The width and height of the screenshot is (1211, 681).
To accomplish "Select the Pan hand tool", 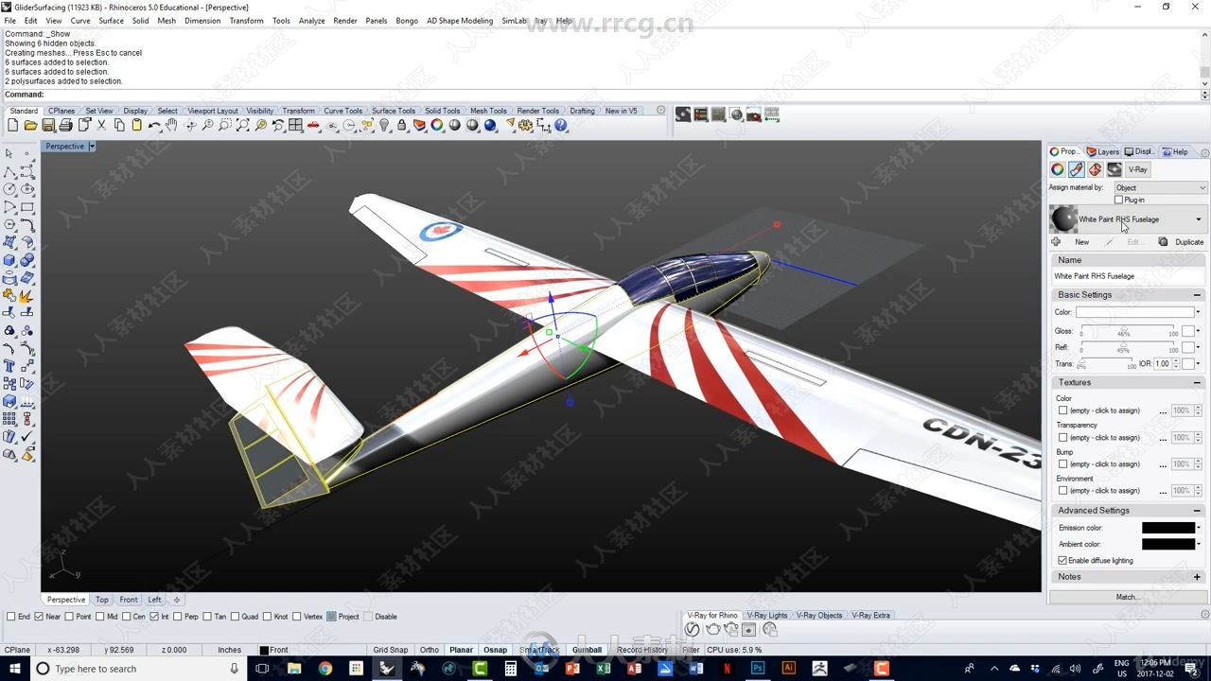I will pyautogui.click(x=172, y=125).
